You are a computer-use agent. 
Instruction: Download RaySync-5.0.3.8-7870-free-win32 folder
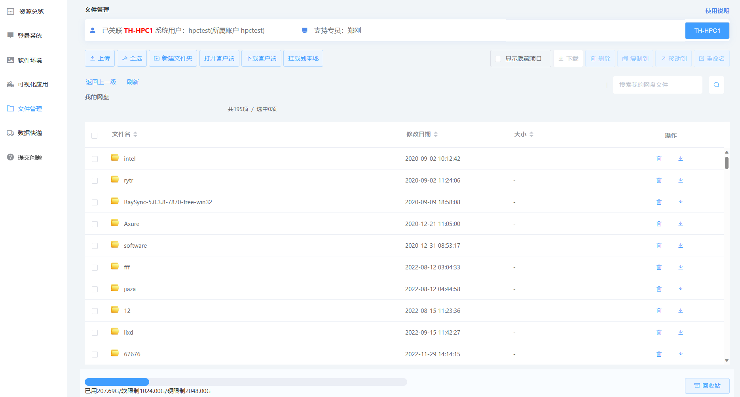(681, 202)
